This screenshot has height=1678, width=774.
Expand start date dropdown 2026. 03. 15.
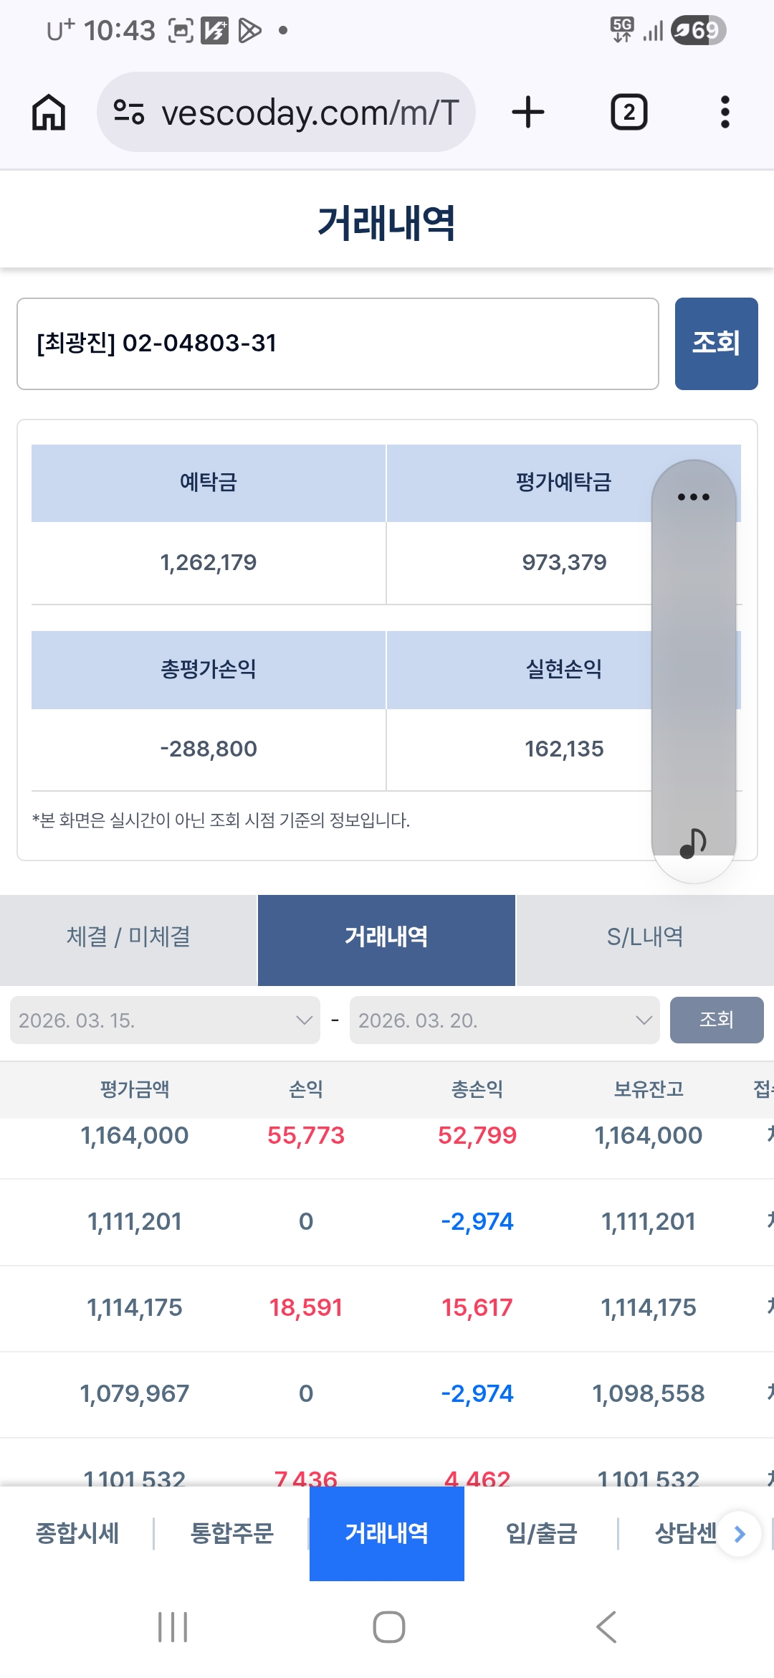(x=165, y=1020)
